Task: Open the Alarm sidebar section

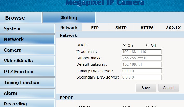Action: point(27,93)
